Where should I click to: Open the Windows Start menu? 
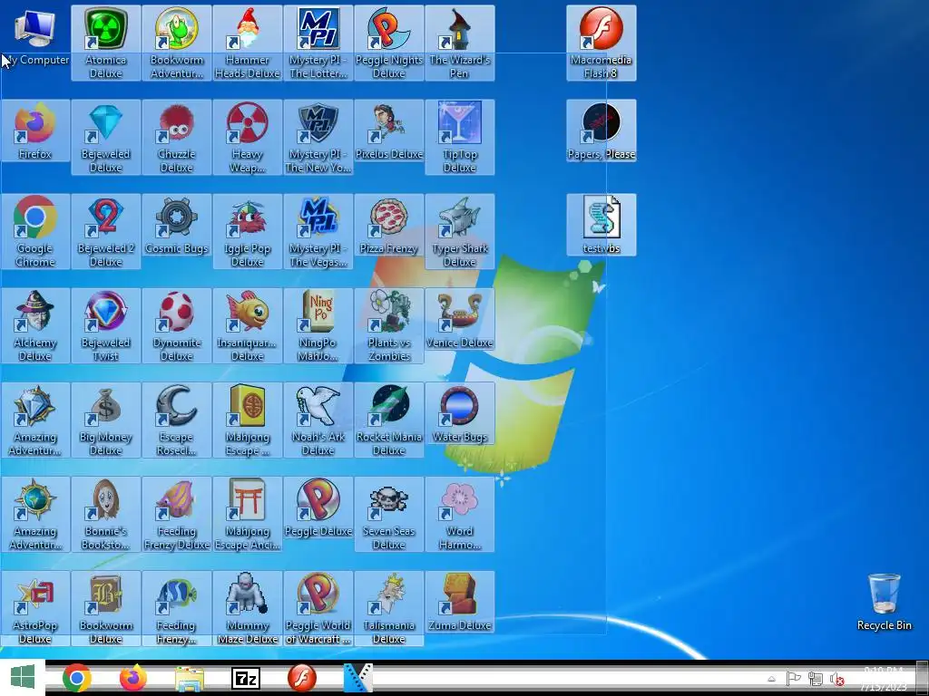pos(23,677)
